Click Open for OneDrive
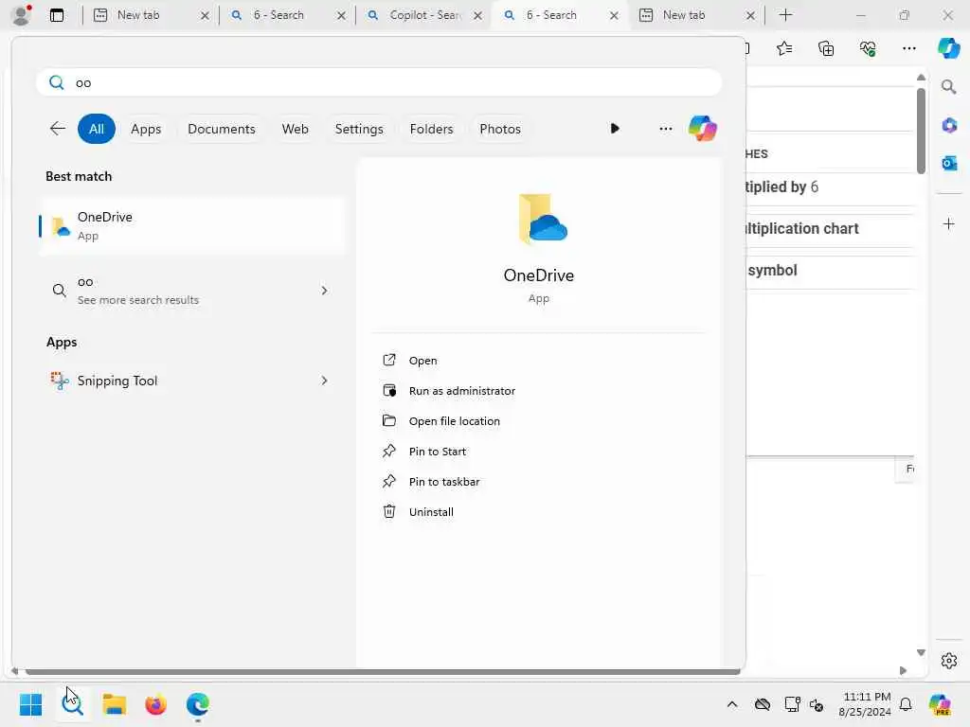The image size is (970, 727). 422,361
